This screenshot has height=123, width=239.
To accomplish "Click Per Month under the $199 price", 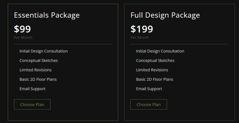I will 140,38.
